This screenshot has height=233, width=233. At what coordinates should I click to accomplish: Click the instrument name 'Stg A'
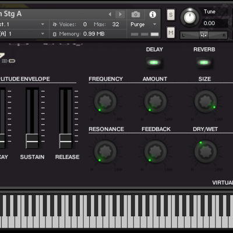point(13,14)
